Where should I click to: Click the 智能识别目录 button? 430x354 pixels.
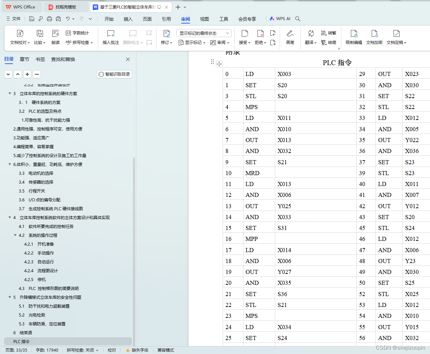[x=114, y=74]
